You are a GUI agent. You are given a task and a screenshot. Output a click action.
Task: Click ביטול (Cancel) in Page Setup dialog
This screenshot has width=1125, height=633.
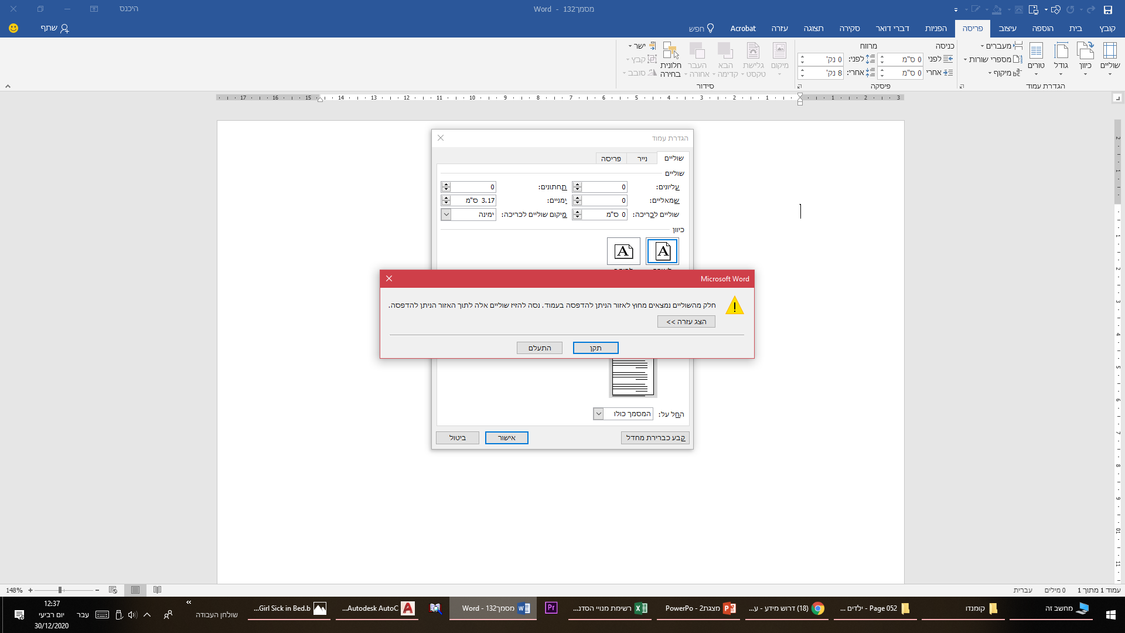[457, 438]
